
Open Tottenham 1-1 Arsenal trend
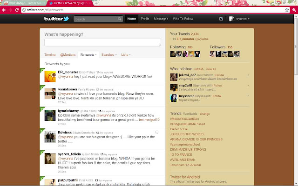[x=185, y=165]
